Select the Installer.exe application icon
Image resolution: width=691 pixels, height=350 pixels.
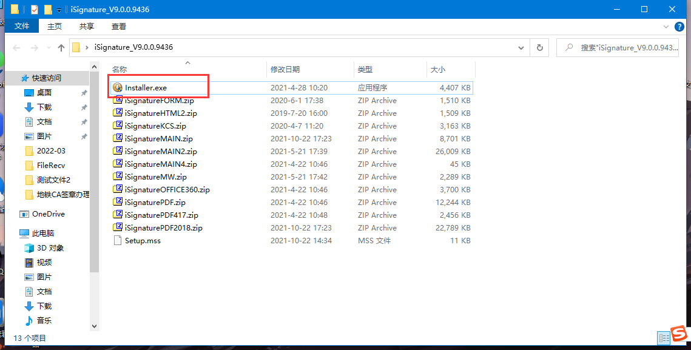click(118, 88)
